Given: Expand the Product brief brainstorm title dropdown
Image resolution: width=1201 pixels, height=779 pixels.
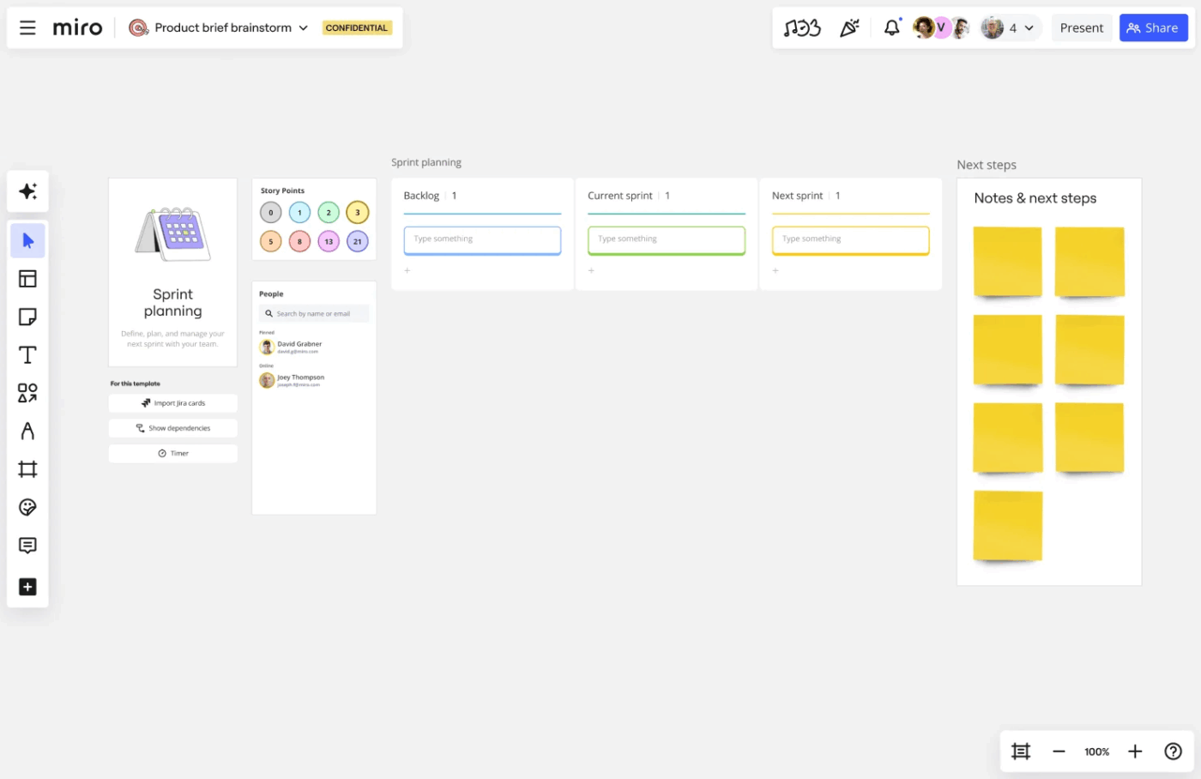Looking at the screenshot, I should point(304,27).
